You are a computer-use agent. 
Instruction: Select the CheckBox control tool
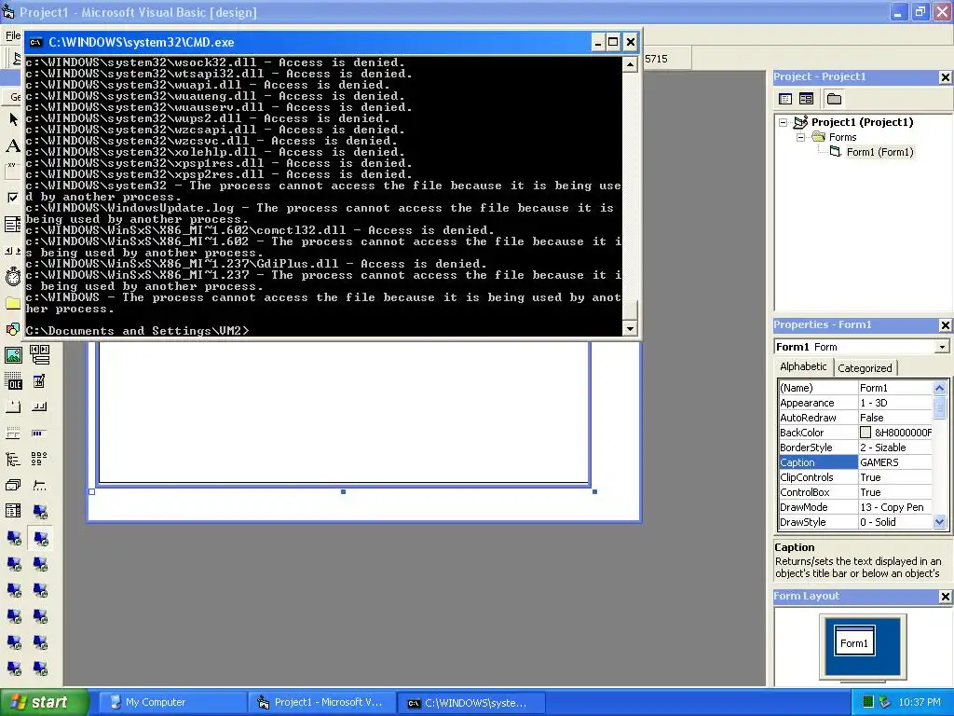tap(13, 198)
